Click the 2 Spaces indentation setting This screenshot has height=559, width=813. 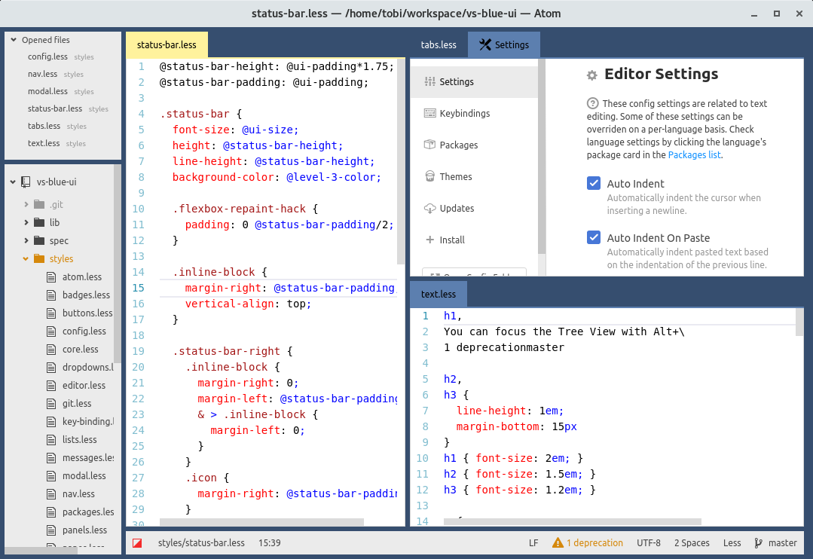tap(692, 543)
